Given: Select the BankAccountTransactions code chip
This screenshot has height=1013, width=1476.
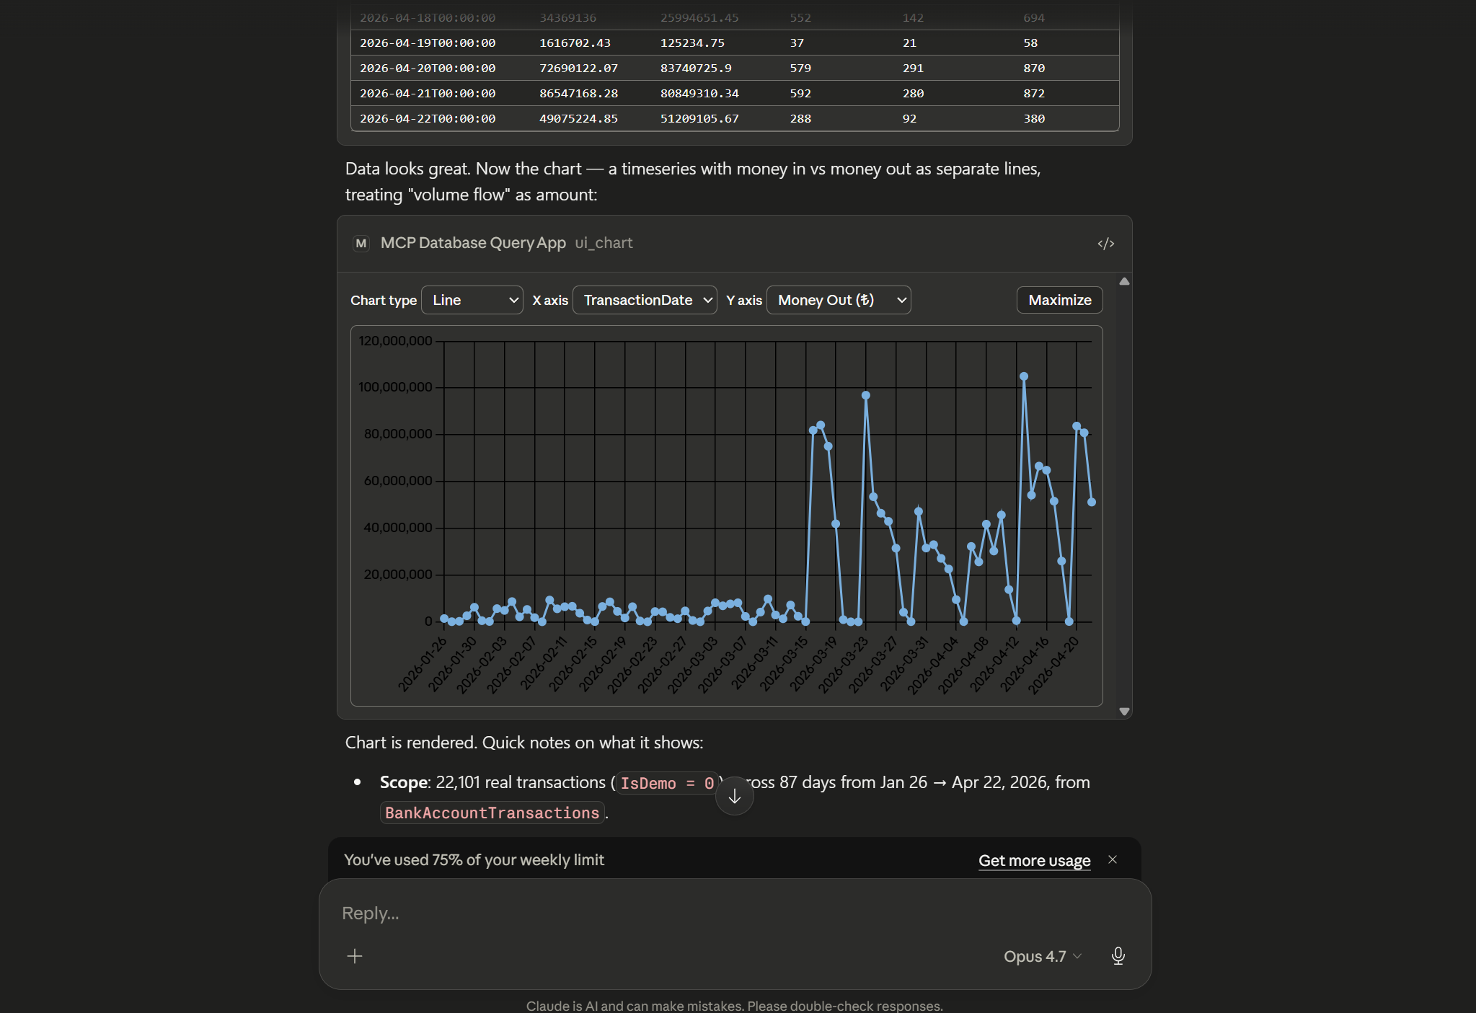Looking at the screenshot, I should click(492, 813).
